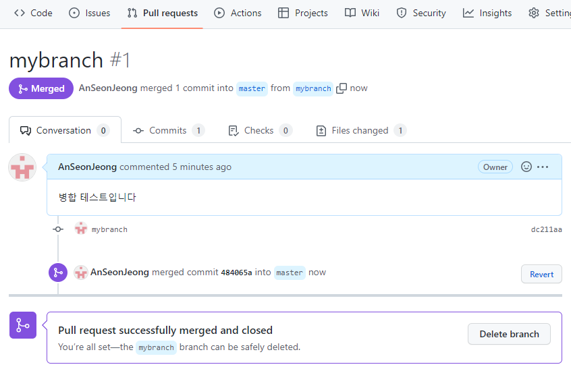Viewport: 571px width, 371px height.
Task: Click the large purple merge icon box
Action: [23, 325]
